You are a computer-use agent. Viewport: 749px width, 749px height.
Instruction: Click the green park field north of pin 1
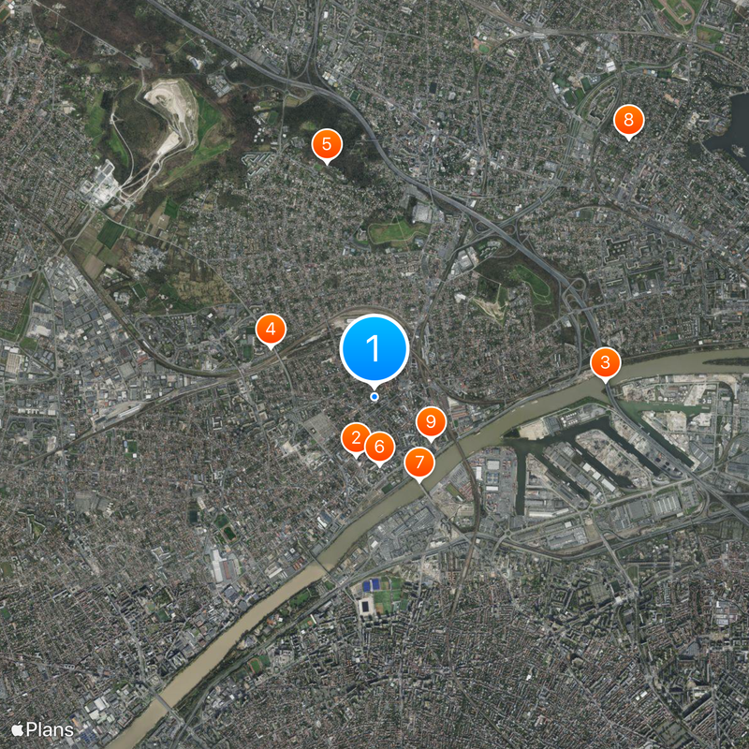click(x=394, y=233)
